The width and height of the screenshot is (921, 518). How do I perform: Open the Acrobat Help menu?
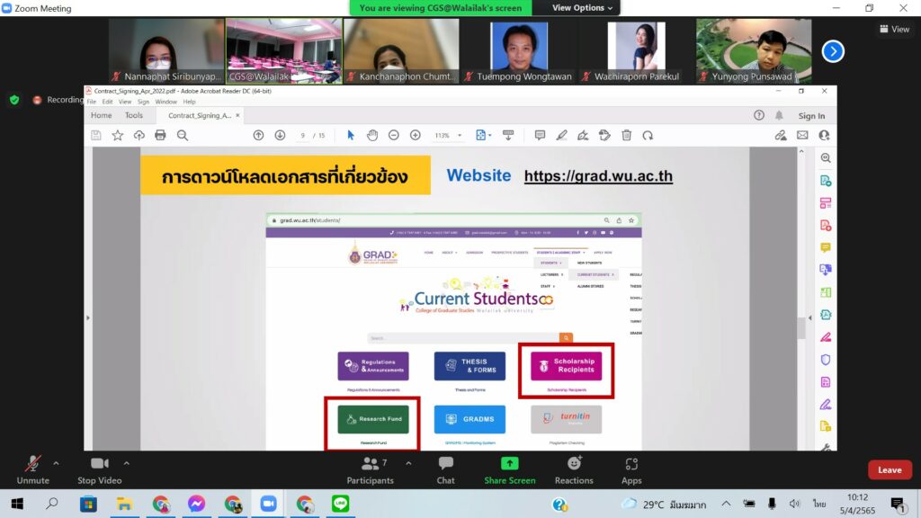189,102
